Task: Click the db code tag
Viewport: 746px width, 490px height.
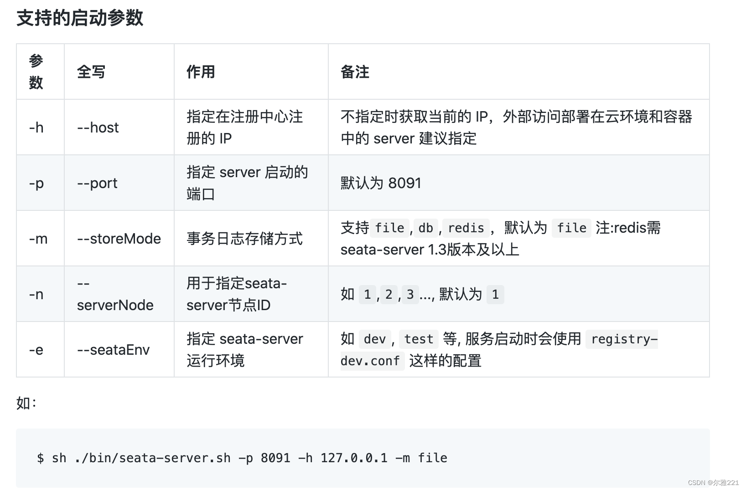Action: coord(426,228)
